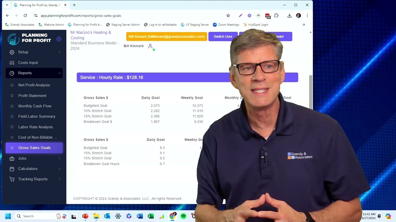Open the Chrome extensions puzzle icon

tap(276, 15)
